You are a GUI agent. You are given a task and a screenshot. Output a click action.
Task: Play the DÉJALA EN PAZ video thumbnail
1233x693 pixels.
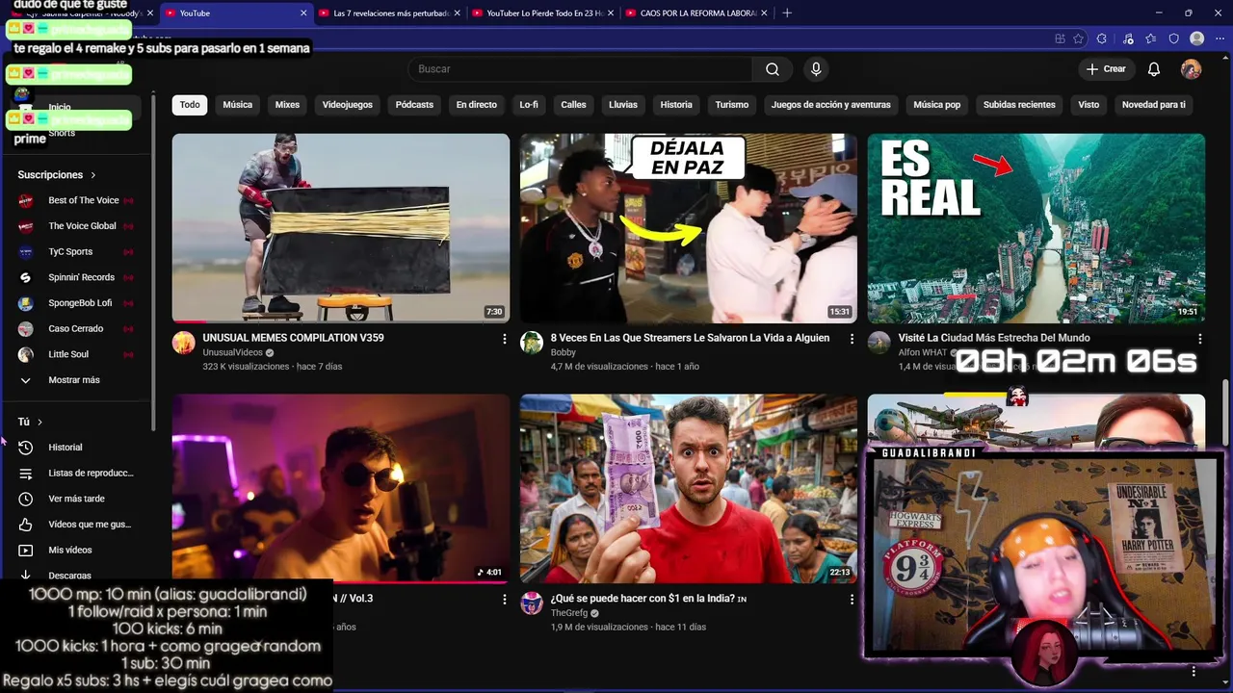[x=689, y=228]
